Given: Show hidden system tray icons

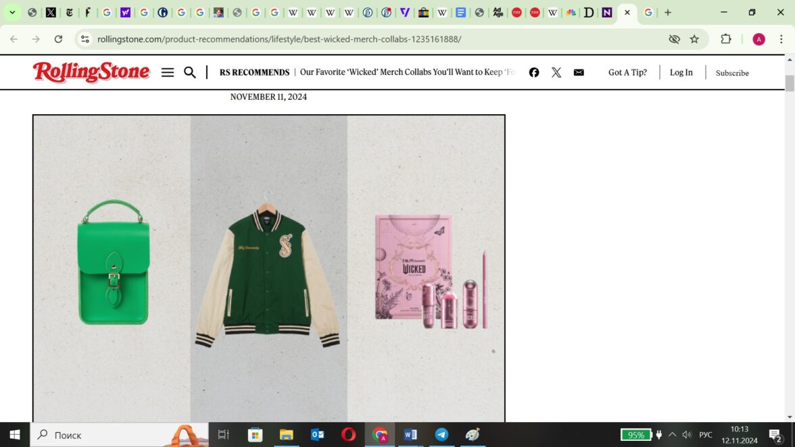Looking at the screenshot, I should coord(672,435).
